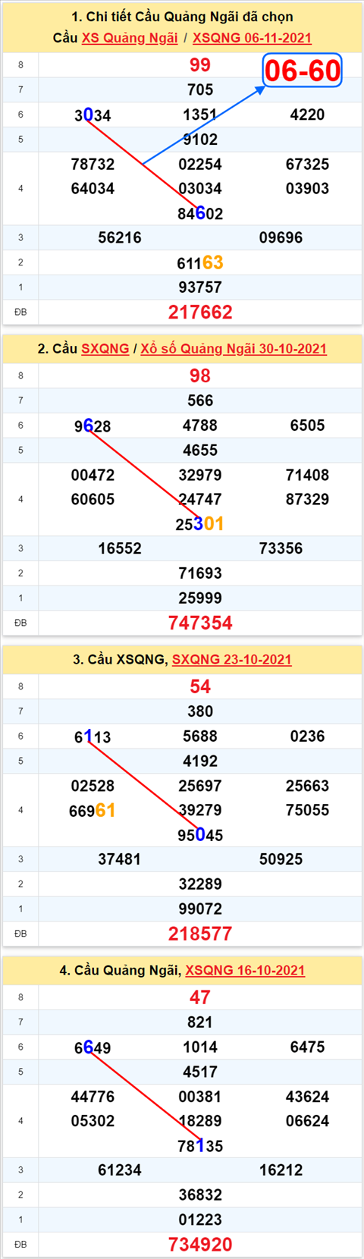Click the special prize '734920'
This screenshot has height=1259, width=364.
pos(200,1245)
